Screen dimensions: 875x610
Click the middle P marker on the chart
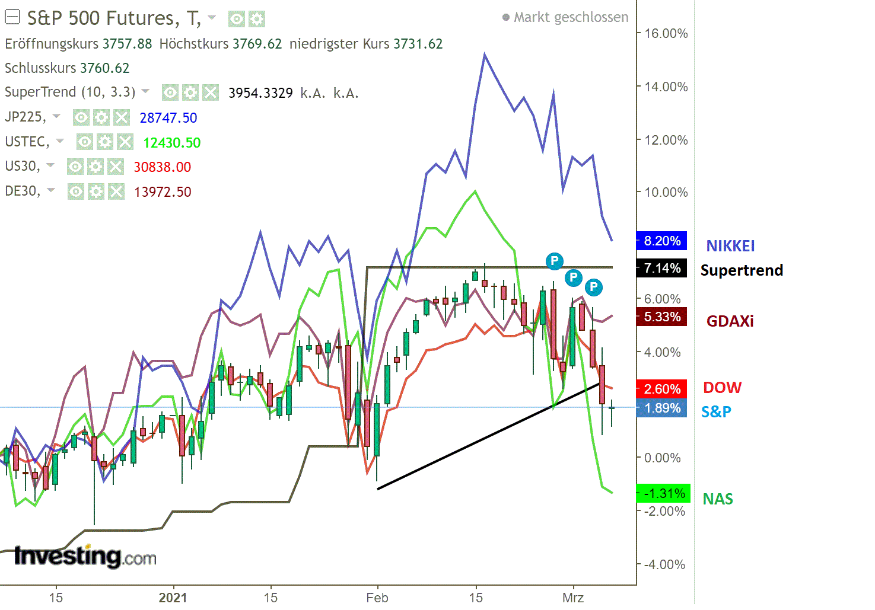point(573,277)
